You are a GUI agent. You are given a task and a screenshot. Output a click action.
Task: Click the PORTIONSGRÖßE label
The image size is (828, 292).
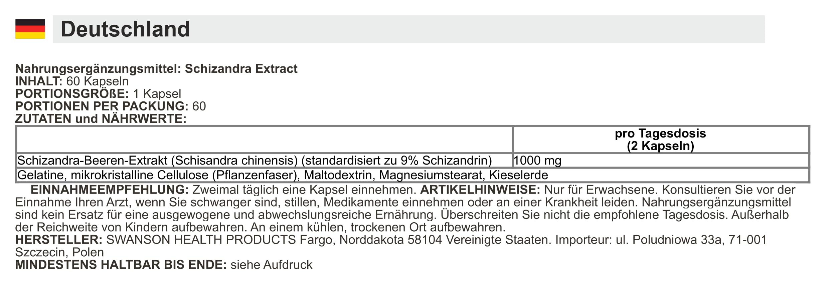click(x=72, y=94)
